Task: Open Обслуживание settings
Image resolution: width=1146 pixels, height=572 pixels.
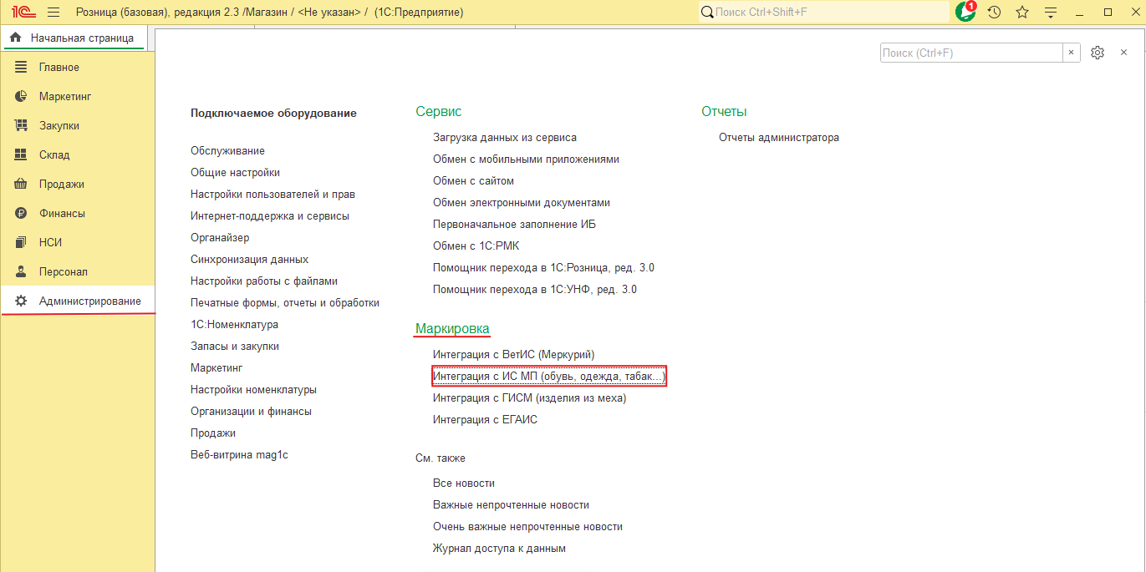Action: (x=227, y=151)
